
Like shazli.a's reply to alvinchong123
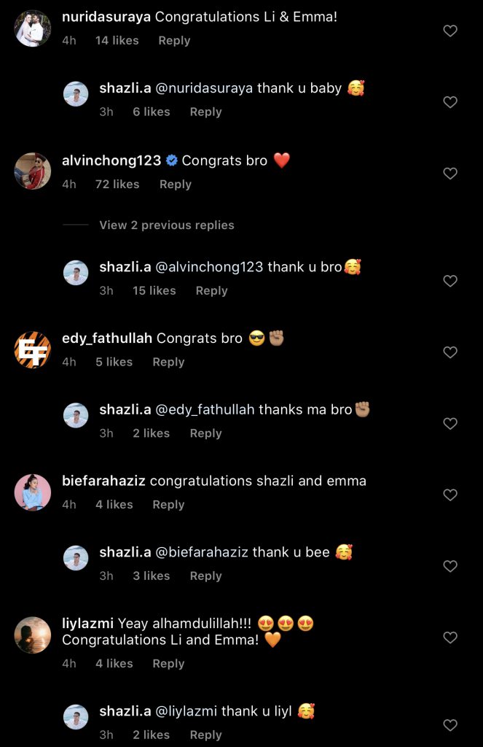click(450, 281)
